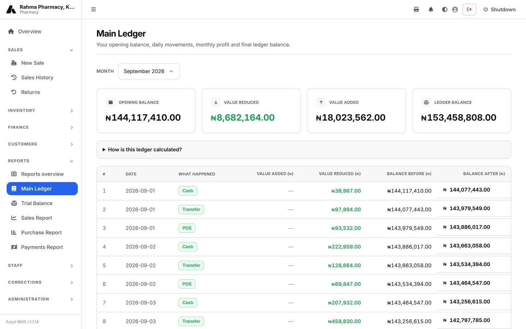
Task: Click Transfer badge in row 2
Action: click(x=191, y=209)
